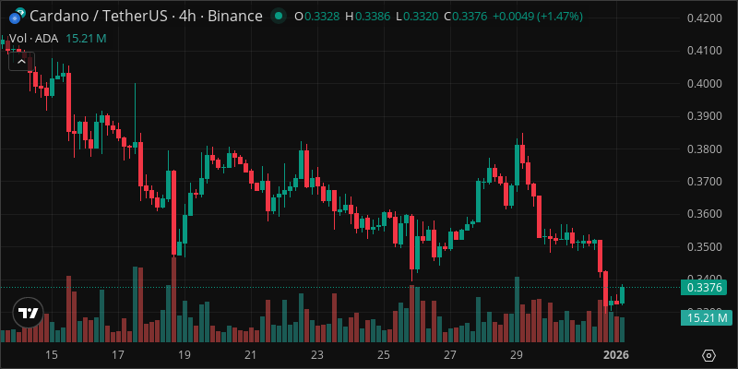Click the date label 15 on time axis
Screen dimensions: 738x369
click(x=52, y=355)
